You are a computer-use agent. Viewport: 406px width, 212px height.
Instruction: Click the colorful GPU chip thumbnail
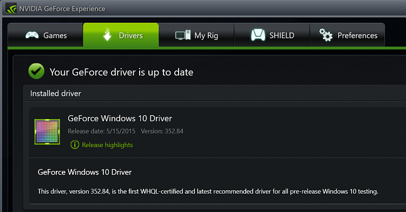pos(47,131)
